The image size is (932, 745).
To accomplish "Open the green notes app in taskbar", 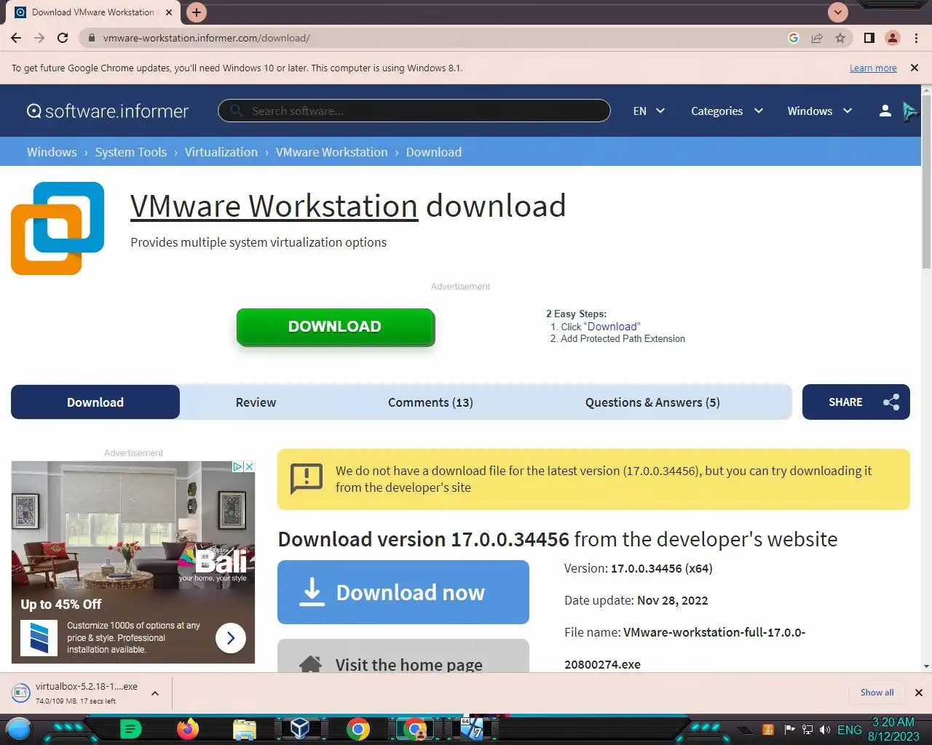I will tap(130, 729).
